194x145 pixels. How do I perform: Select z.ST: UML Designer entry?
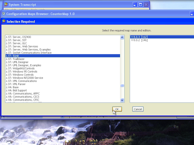tap(63, 62)
